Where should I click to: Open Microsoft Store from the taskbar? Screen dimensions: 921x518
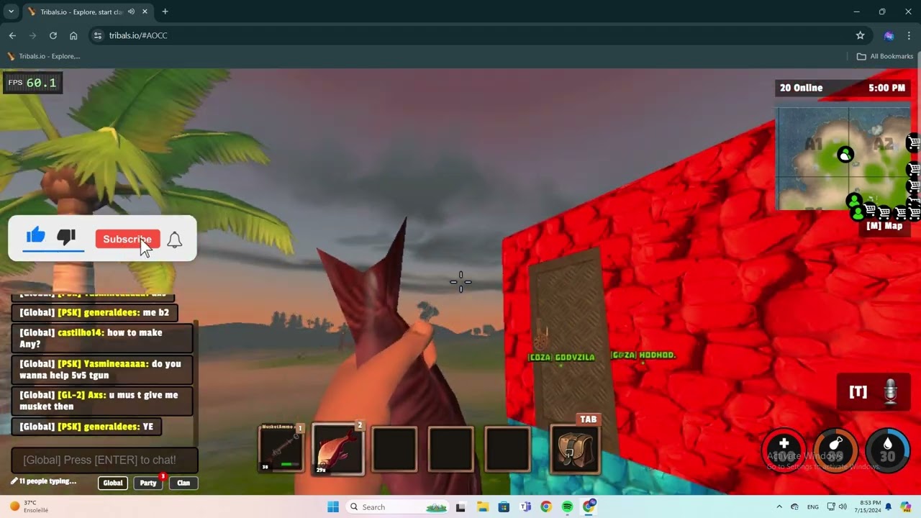(504, 507)
